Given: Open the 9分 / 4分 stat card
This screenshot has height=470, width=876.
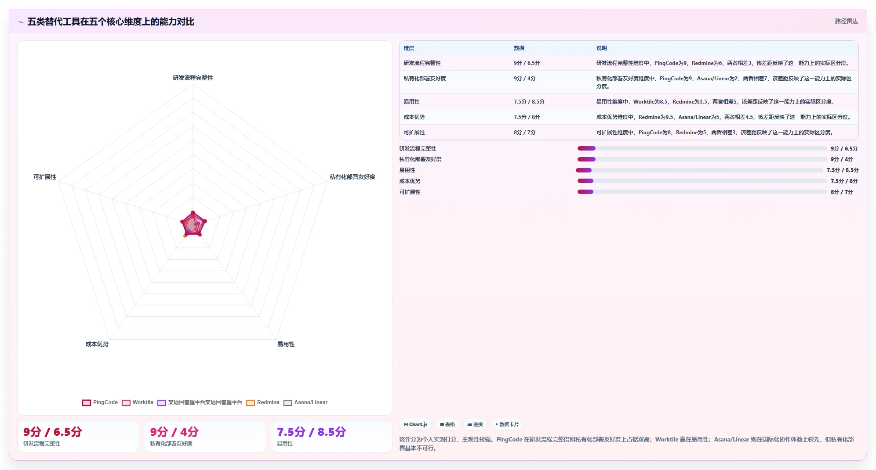Looking at the screenshot, I should pos(205,436).
